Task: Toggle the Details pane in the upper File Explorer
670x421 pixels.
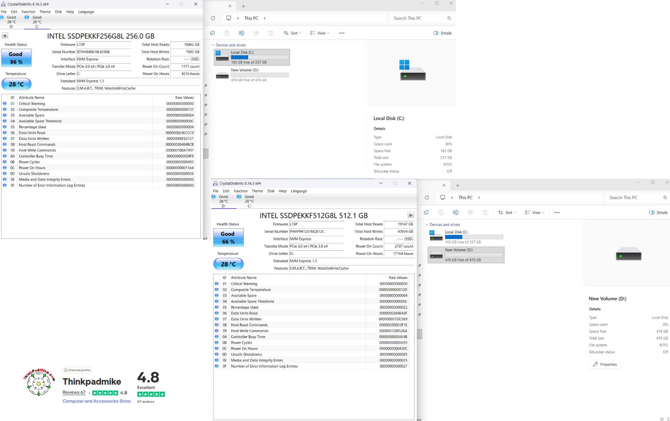Action: point(442,33)
